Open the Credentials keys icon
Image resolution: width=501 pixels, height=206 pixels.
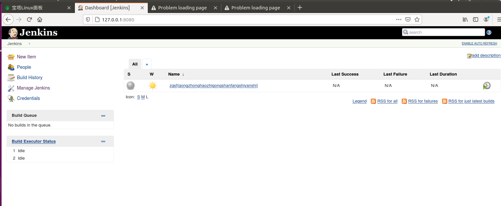(11, 98)
